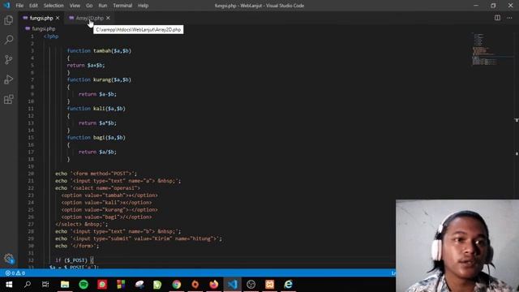Viewport: 519px width, 292px height.
Task: Open XAMPP from the taskbar
Action: [269, 285]
